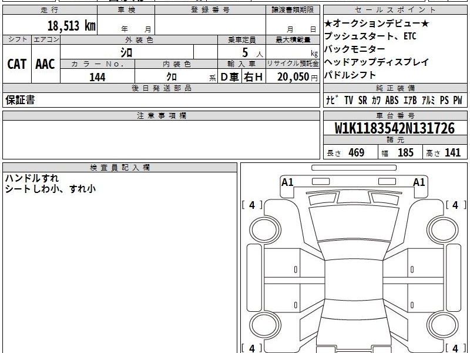The image size is (470, 353).
Task: Click the 幅 185 width cell
Action: [400, 152]
